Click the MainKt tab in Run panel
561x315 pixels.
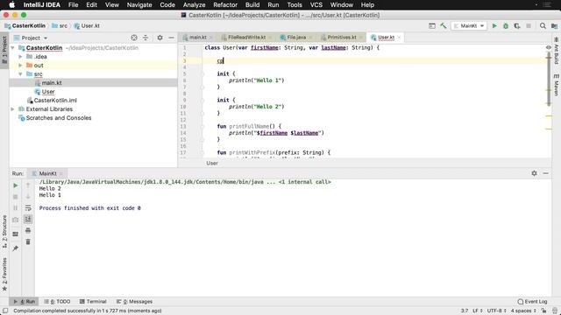point(47,173)
